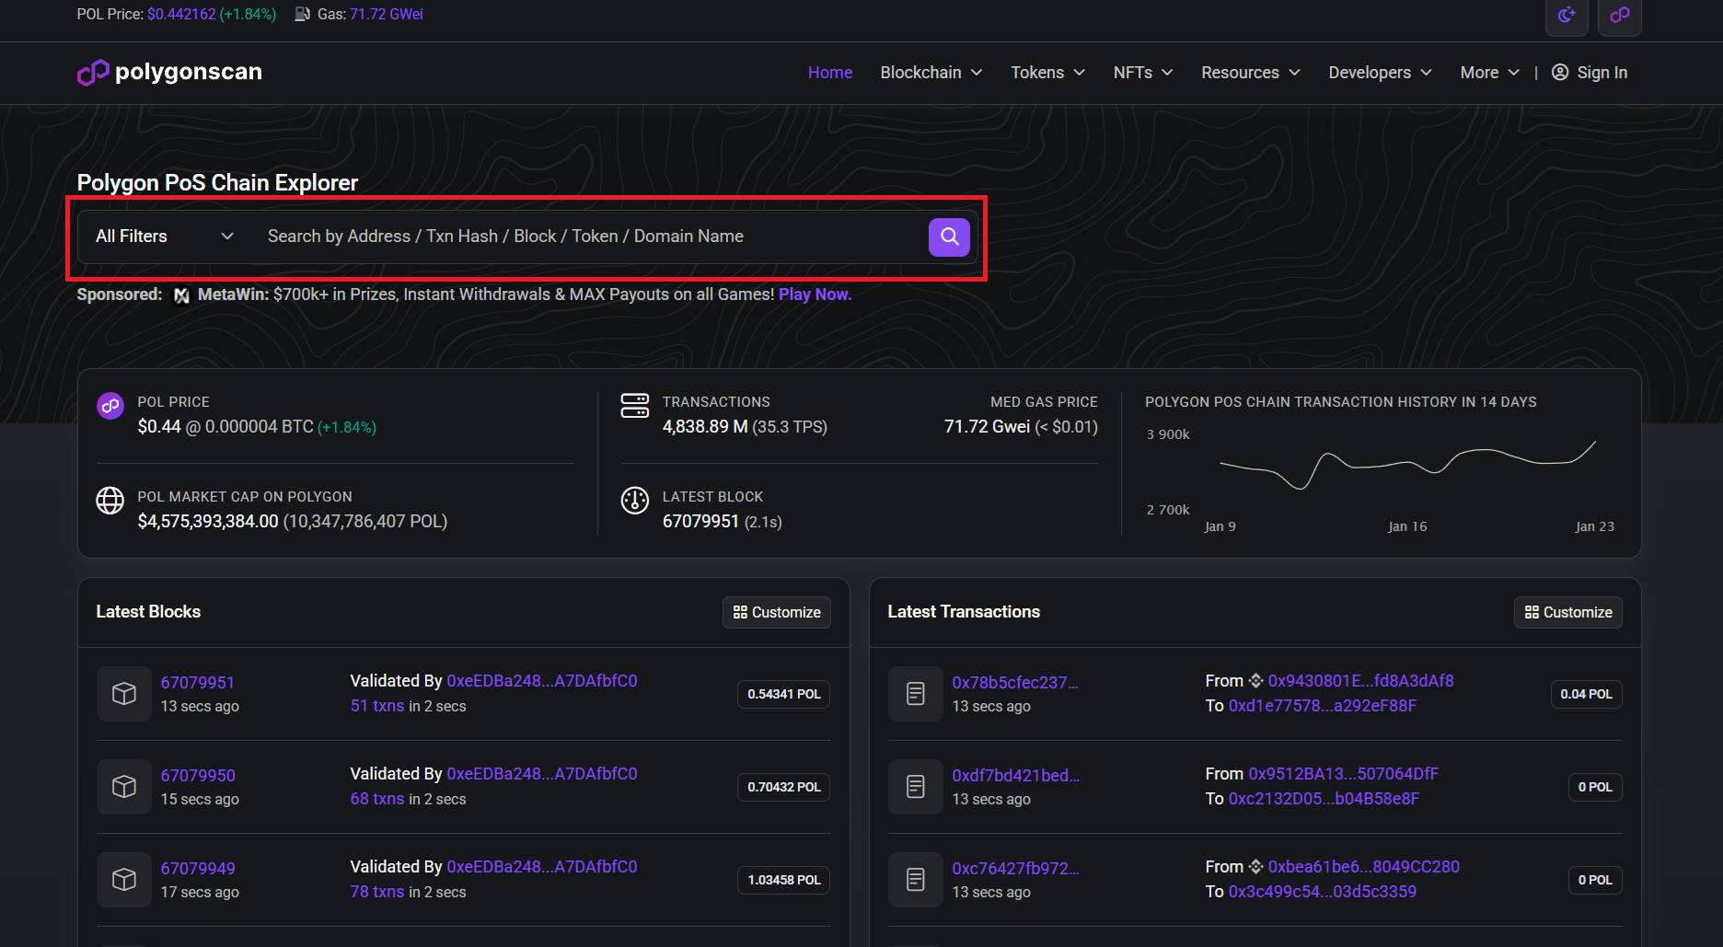Viewport: 1723px width, 947px height.
Task: Click the search by address input field
Action: pos(589,237)
